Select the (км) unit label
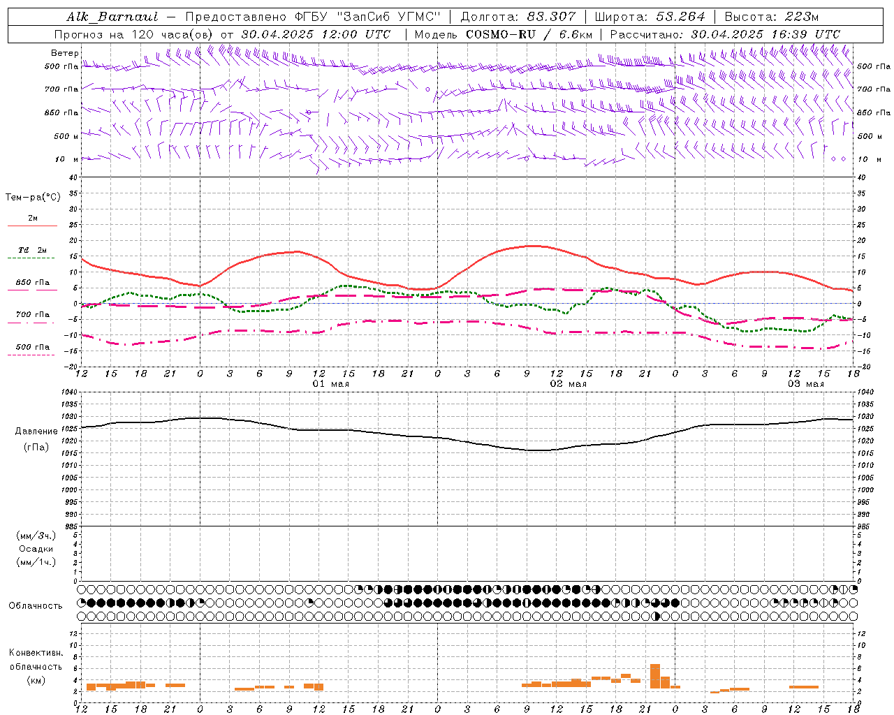Viewport: 894px width, 715px height. click(x=36, y=680)
